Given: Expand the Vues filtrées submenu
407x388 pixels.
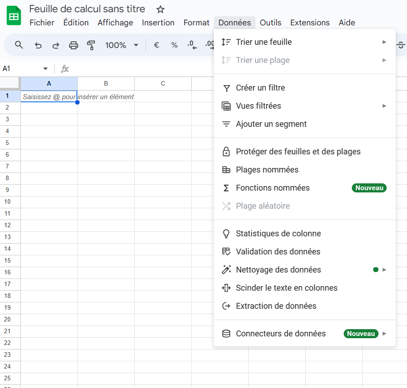Looking at the screenshot, I should point(305,106).
